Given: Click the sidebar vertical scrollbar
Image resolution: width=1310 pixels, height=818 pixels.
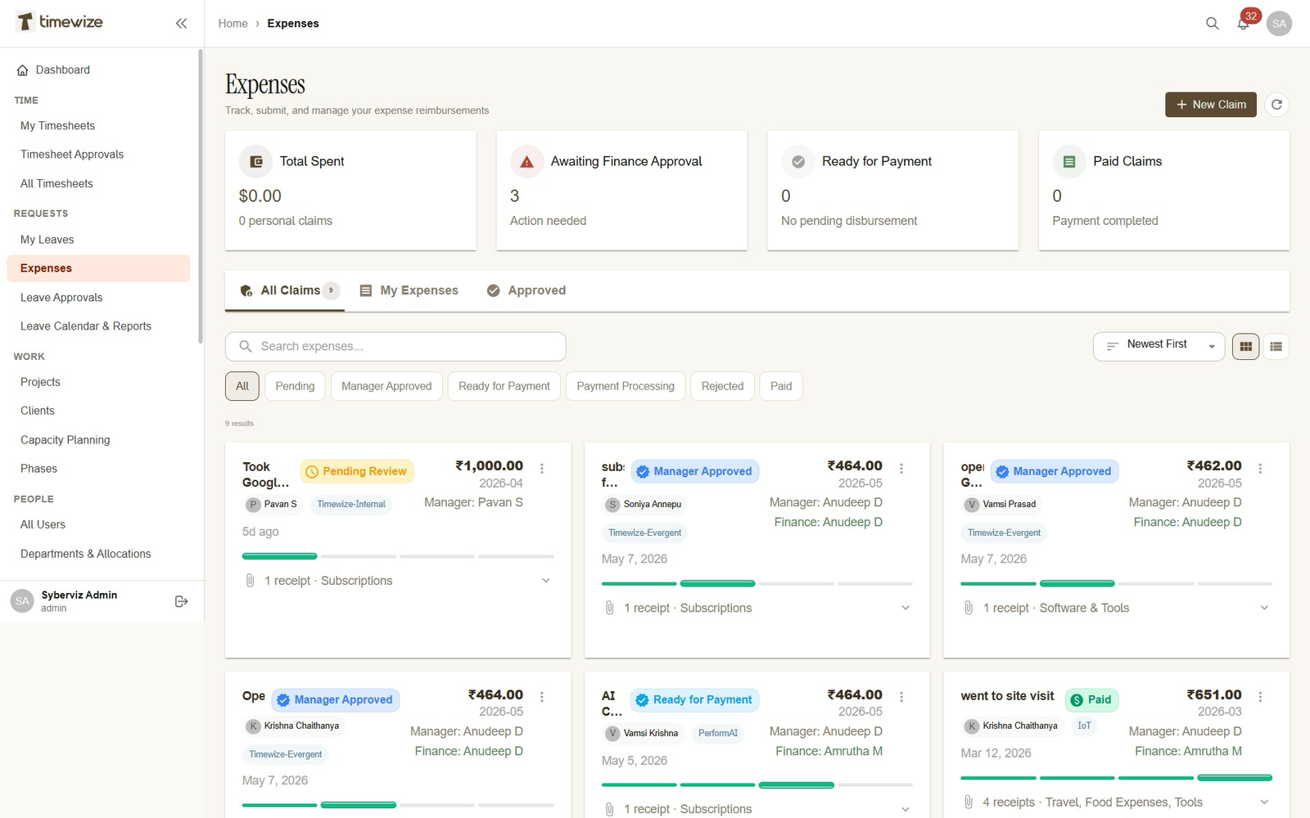Looking at the screenshot, I should point(201,196).
